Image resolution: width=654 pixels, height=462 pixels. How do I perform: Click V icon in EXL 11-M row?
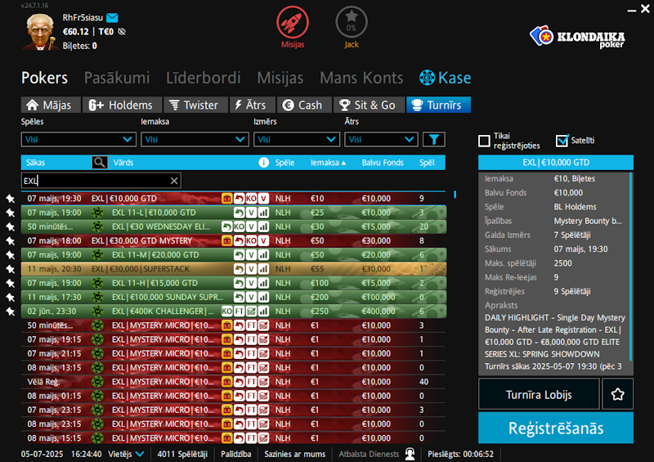251,255
